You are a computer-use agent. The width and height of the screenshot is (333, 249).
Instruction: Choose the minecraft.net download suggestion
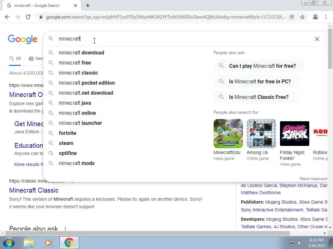pos(86,93)
